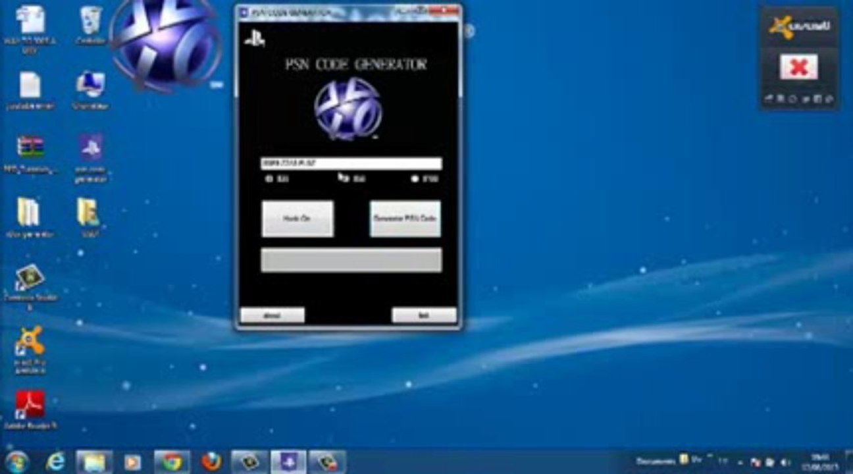Open the Camtasia Studio desktop shortcut
The height and width of the screenshot is (474, 853).
tap(30, 286)
